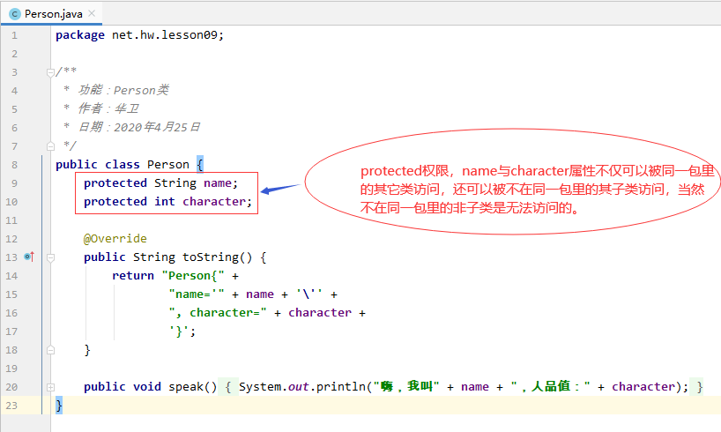
Task: Click the speak method name on line 20
Action: 186,386
